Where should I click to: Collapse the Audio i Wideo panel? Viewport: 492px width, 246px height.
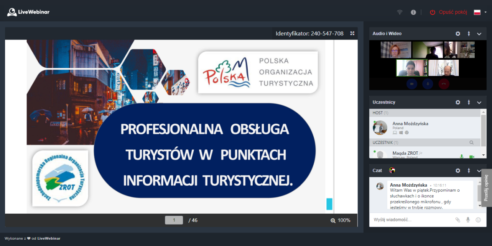(479, 34)
